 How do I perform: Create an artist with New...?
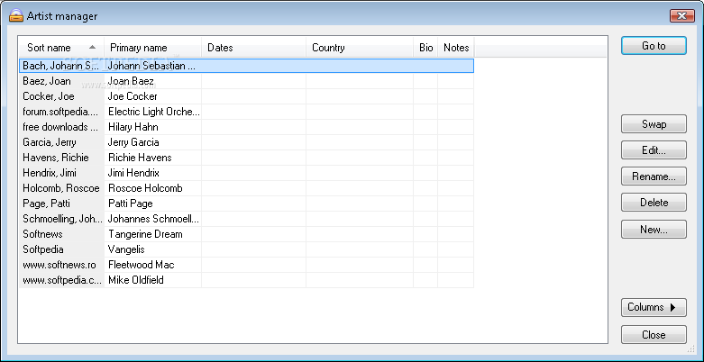pos(654,230)
